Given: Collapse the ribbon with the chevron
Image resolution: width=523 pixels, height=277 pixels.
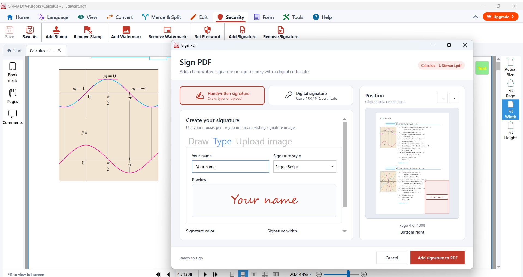Looking at the screenshot, I should pos(476,17).
